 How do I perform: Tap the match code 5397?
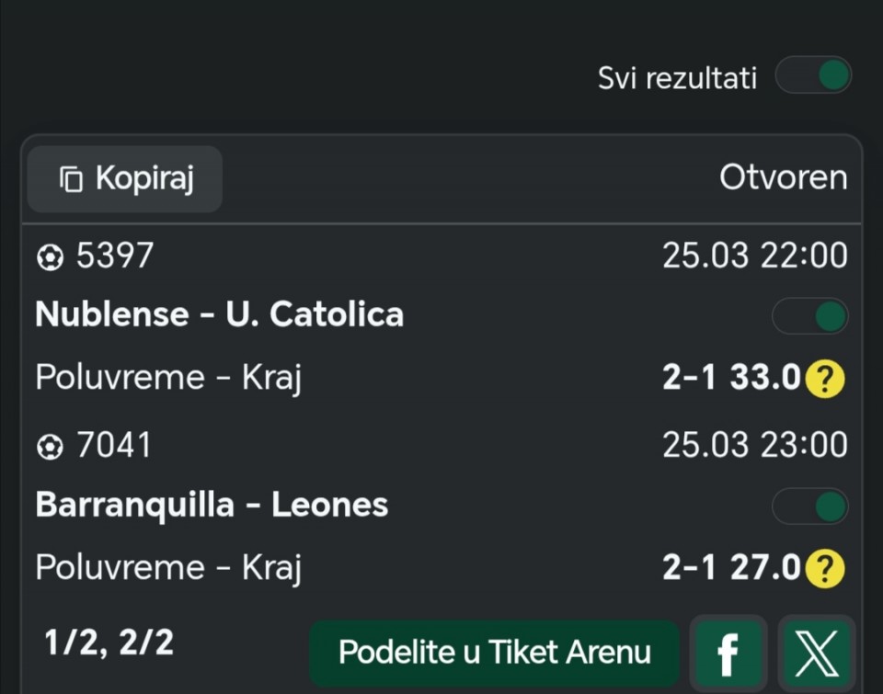[x=114, y=256]
